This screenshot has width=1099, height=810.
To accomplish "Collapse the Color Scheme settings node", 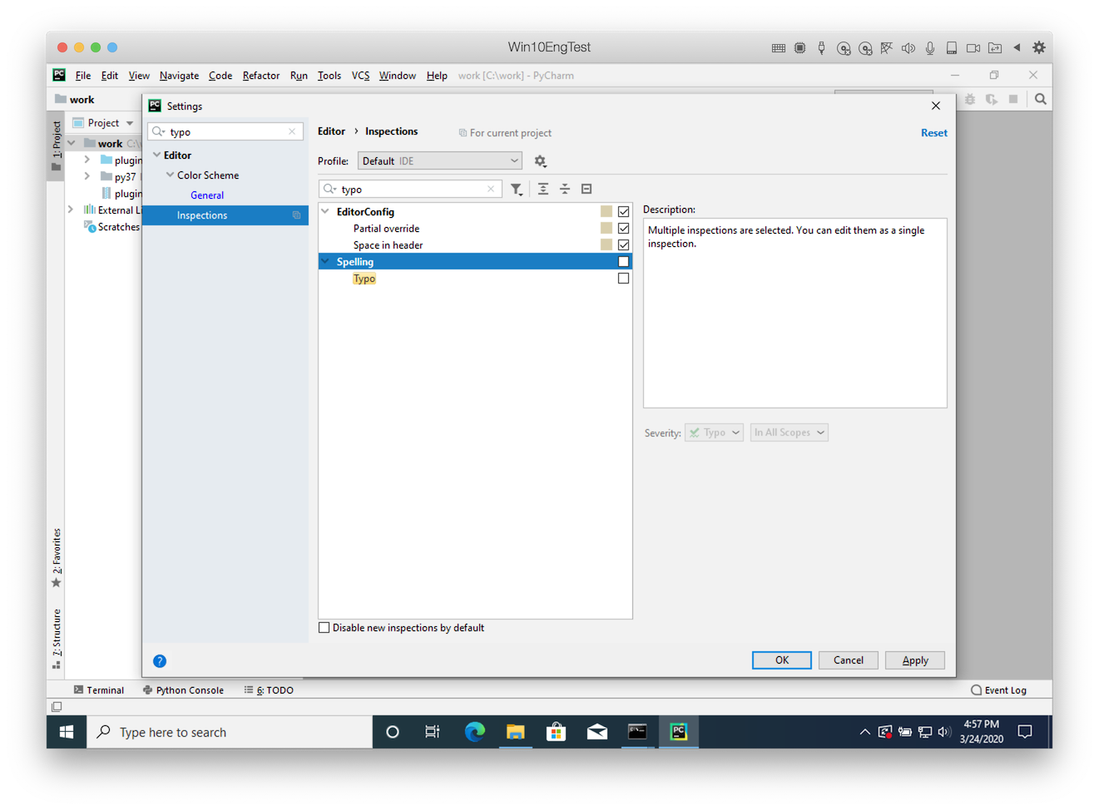I will point(170,175).
